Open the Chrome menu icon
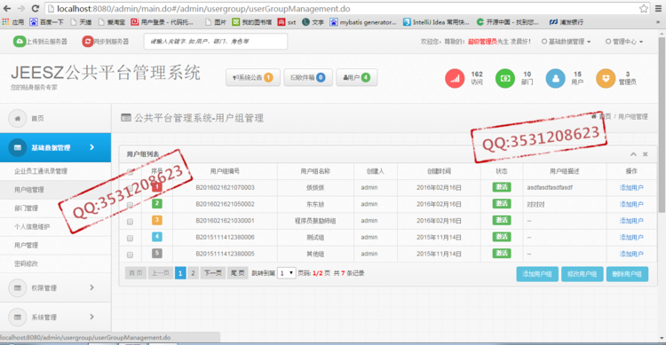 (x=658, y=9)
